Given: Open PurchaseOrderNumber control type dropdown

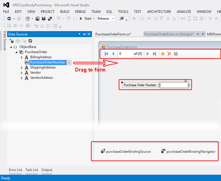Looking at the screenshot, I should pos(69,63).
